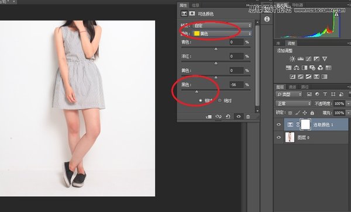Add a Color Lookup adjustment (grid icon)
This screenshot has height=212, width=351.
click(328, 68)
